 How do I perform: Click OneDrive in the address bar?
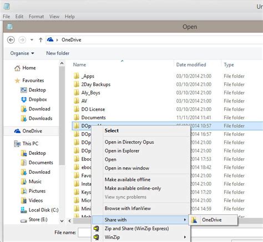[x=72, y=40]
